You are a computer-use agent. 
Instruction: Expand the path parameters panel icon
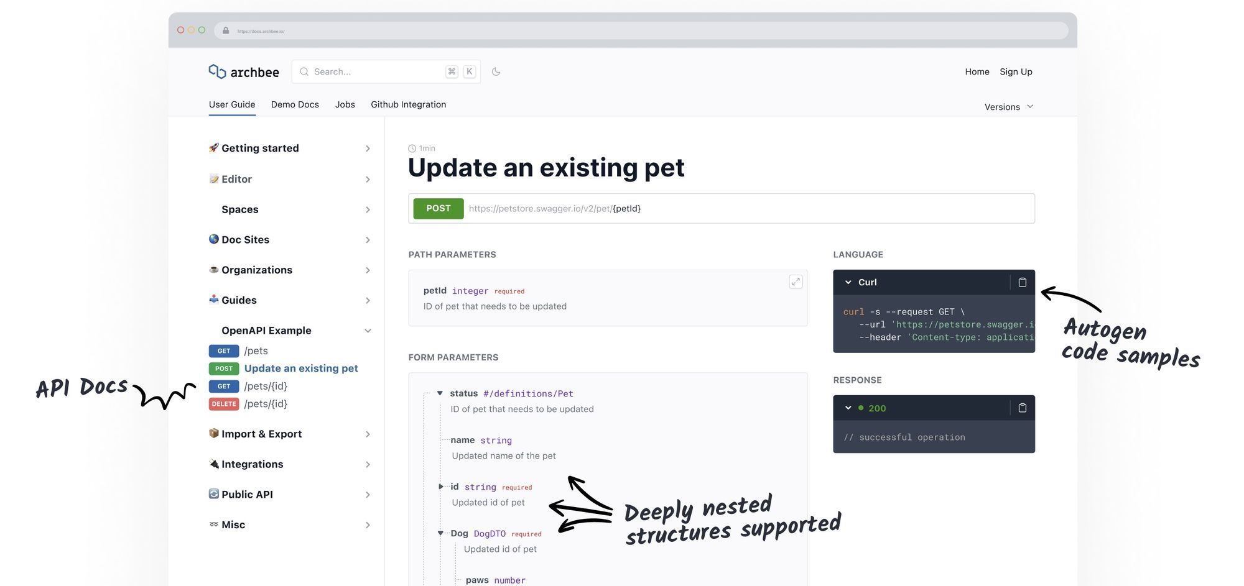(796, 282)
